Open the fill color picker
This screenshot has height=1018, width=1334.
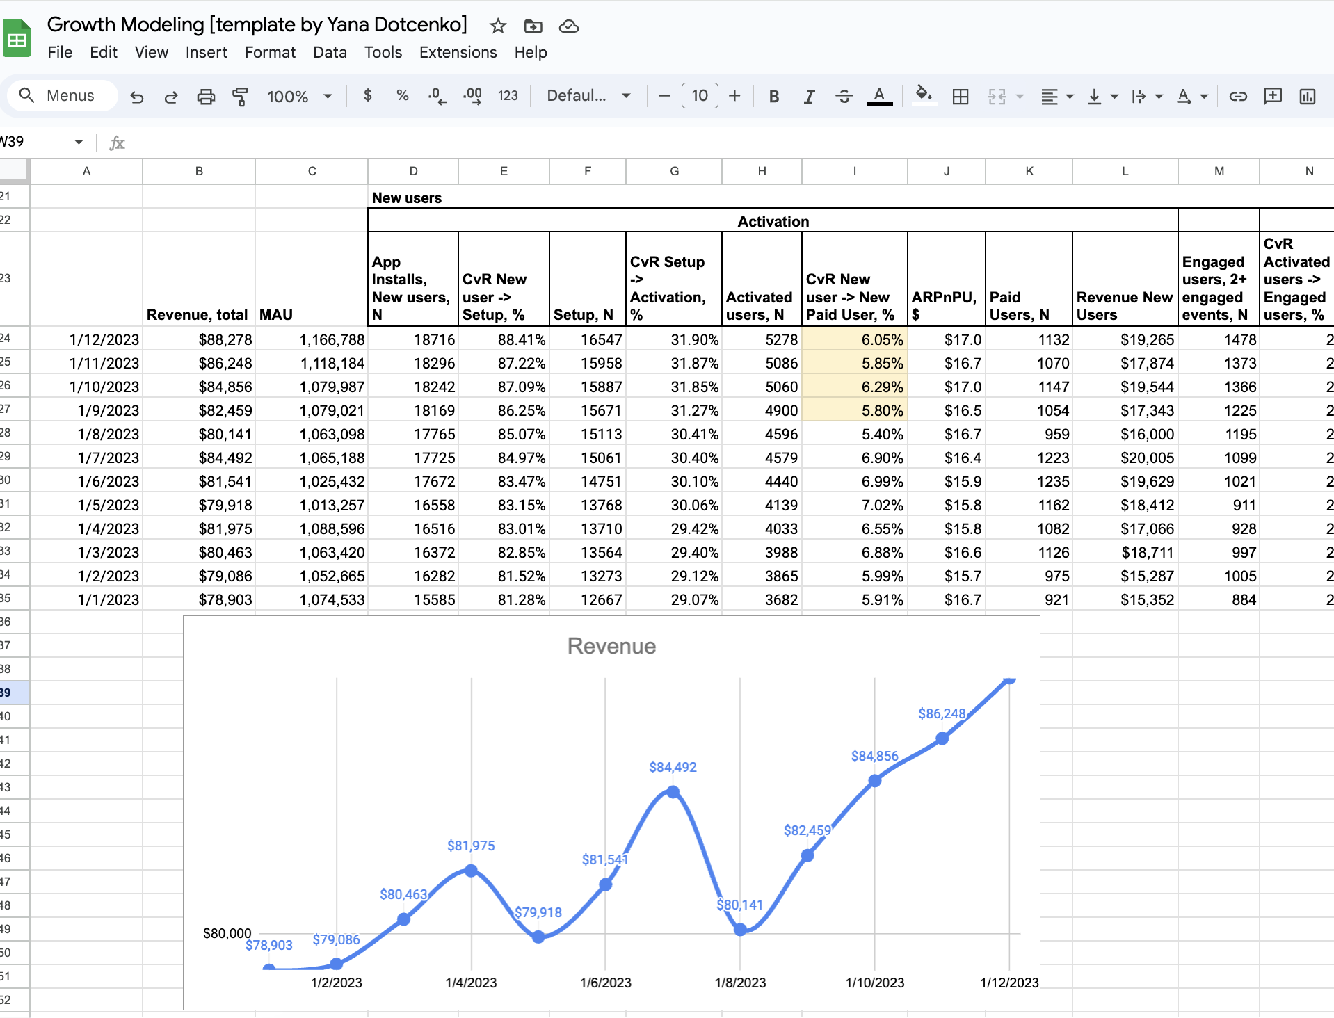point(924,95)
